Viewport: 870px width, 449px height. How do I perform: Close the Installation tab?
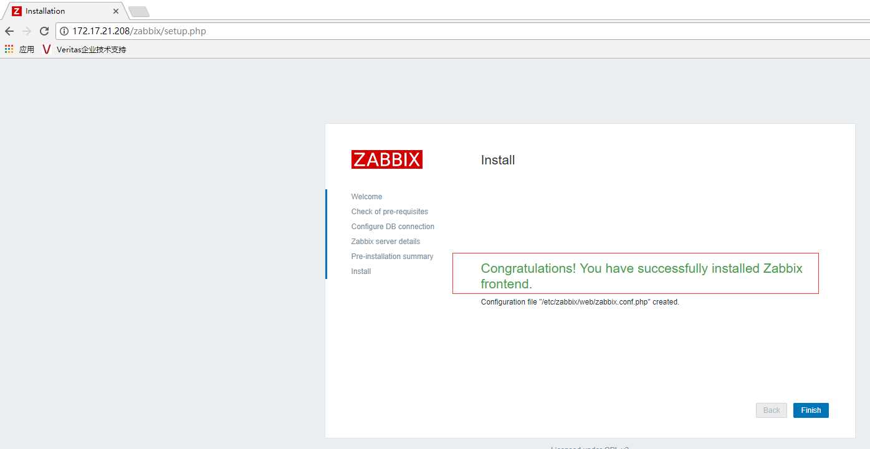(x=116, y=11)
